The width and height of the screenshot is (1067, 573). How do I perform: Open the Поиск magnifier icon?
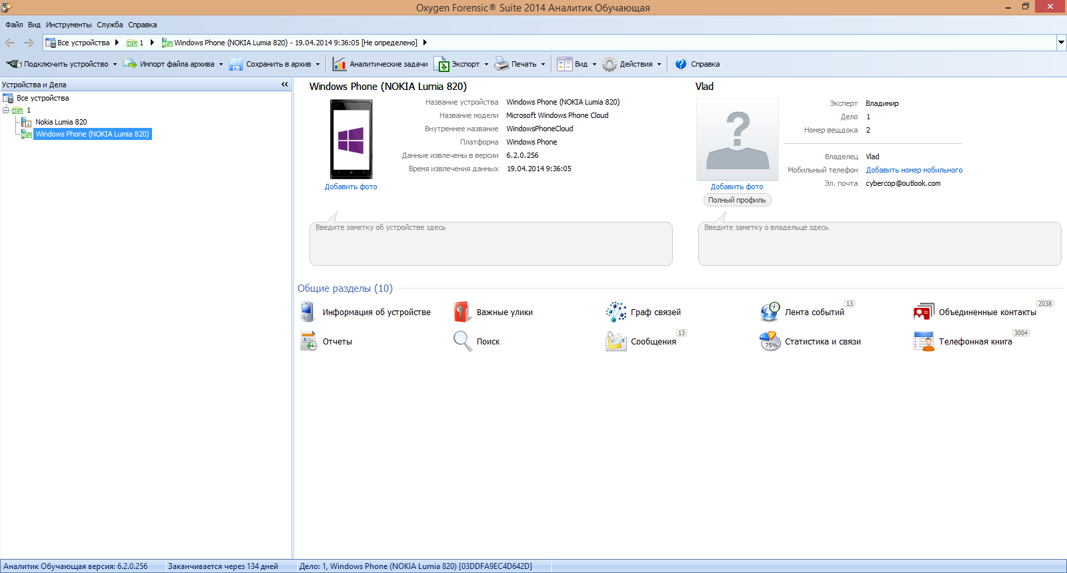pyautogui.click(x=462, y=341)
